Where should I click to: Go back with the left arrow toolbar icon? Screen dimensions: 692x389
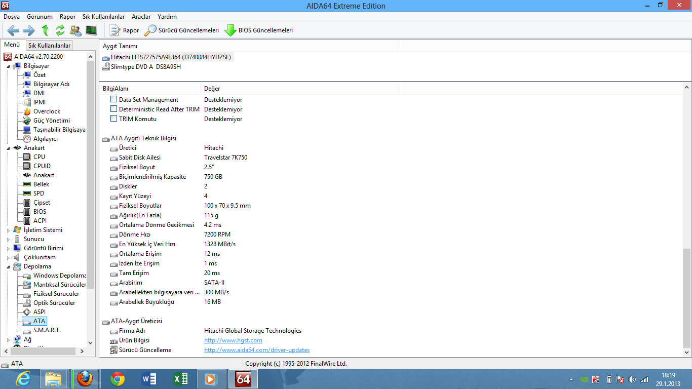pyautogui.click(x=13, y=30)
